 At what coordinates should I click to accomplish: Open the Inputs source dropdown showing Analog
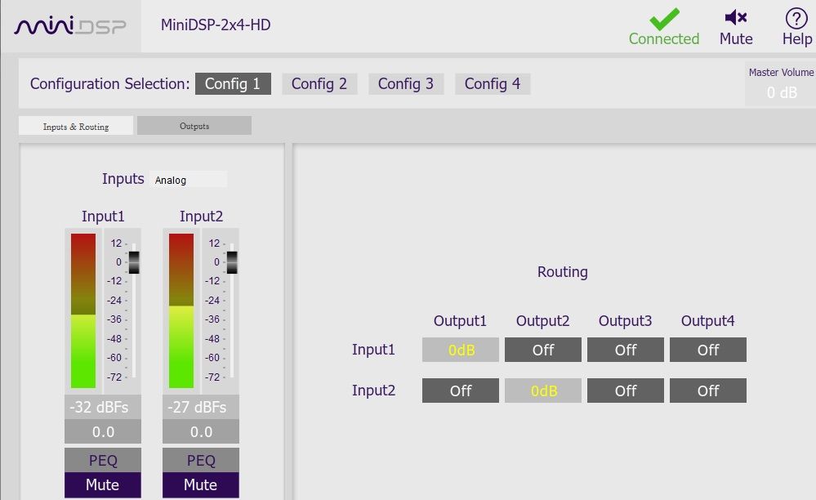click(x=189, y=180)
